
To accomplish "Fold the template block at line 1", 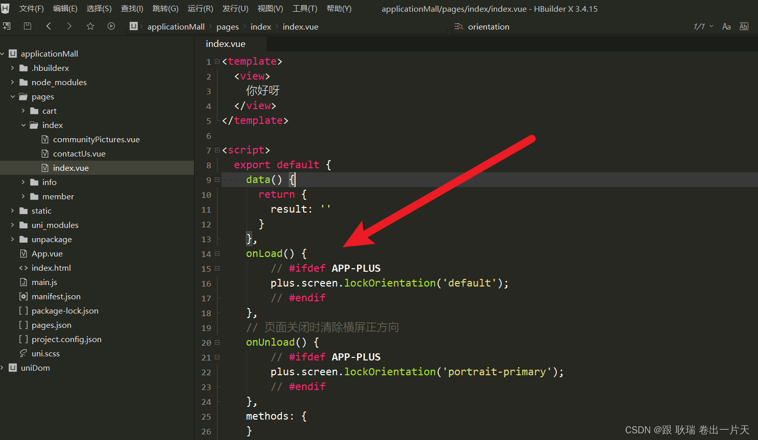I will point(217,61).
